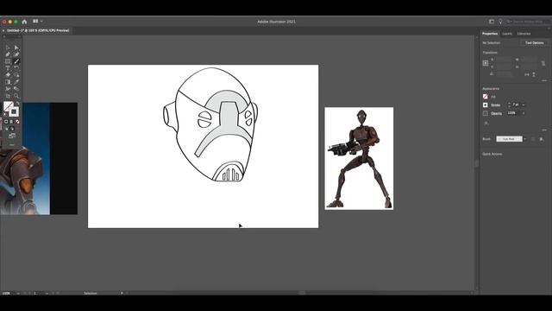Click the brush options icon right of Brush dropdown
Viewport: 552px width, 311px height.
(x=542, y=139)
